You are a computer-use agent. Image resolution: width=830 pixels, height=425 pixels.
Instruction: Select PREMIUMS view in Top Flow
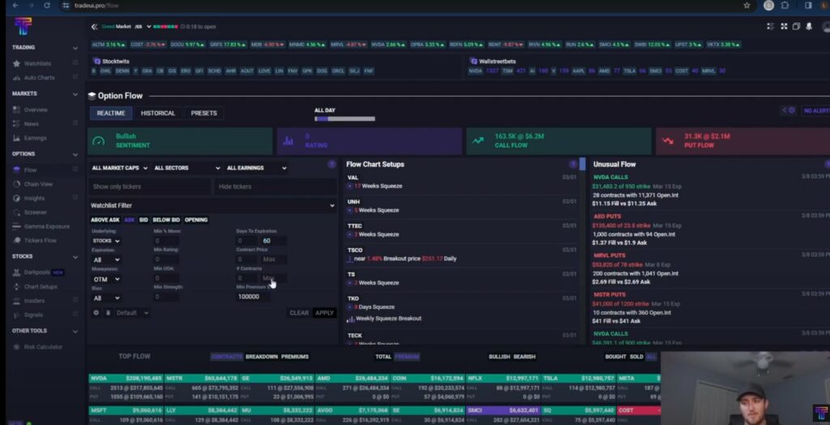(x=295, y=357)
